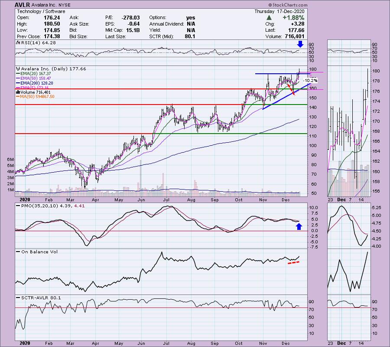This screenshot has height=347, width=390.
Task: Click the Low value 174.85
Action: click(52, 30)
